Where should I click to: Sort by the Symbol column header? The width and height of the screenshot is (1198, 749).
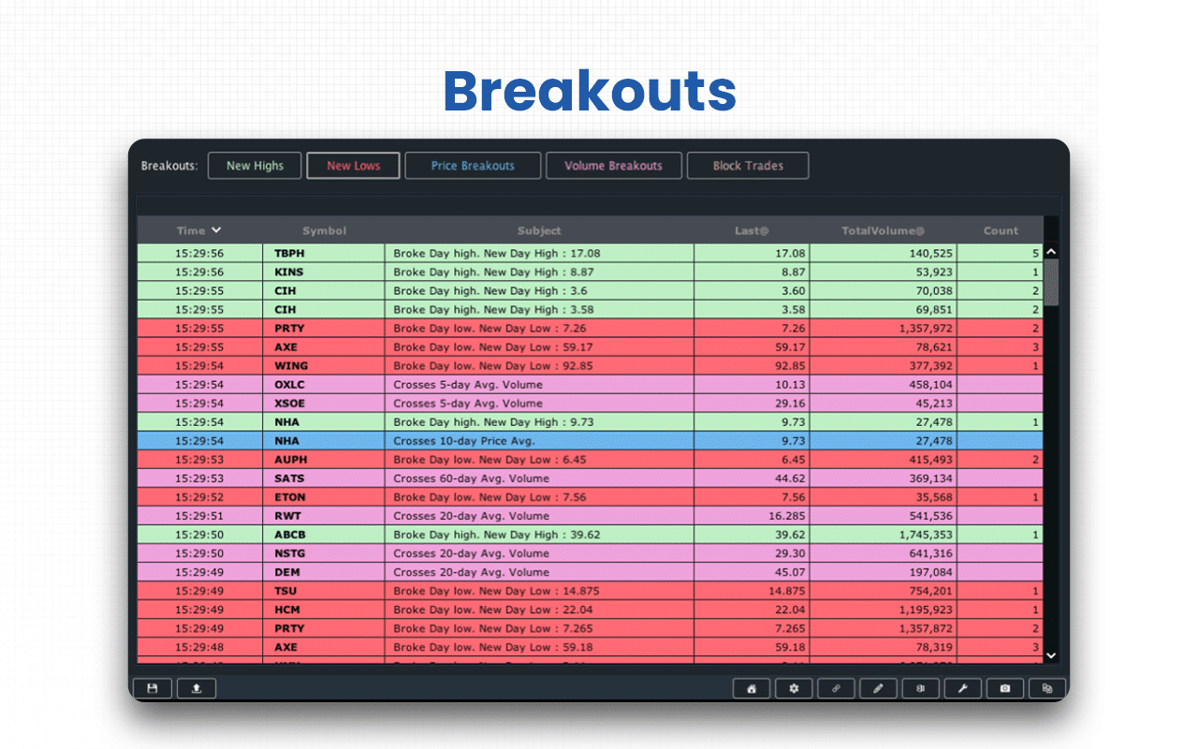pos(324,230)
